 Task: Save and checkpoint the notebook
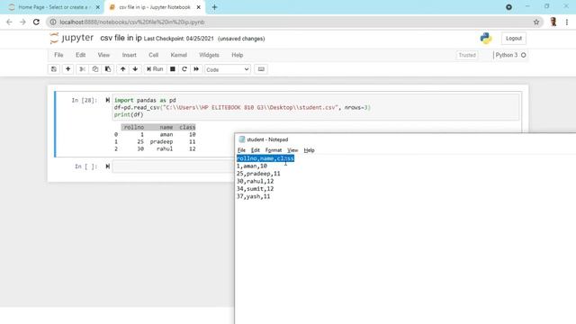(54, 69)
